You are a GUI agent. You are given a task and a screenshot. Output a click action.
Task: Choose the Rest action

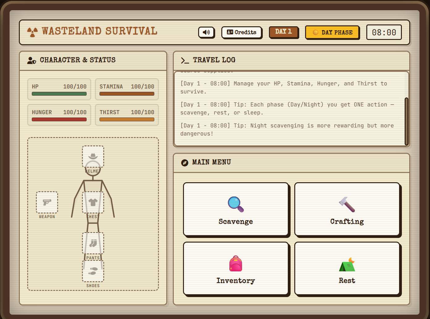click(347, 268)
